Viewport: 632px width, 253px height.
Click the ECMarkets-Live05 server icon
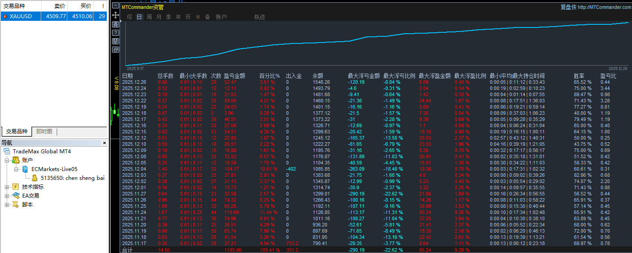click(25, 169)
